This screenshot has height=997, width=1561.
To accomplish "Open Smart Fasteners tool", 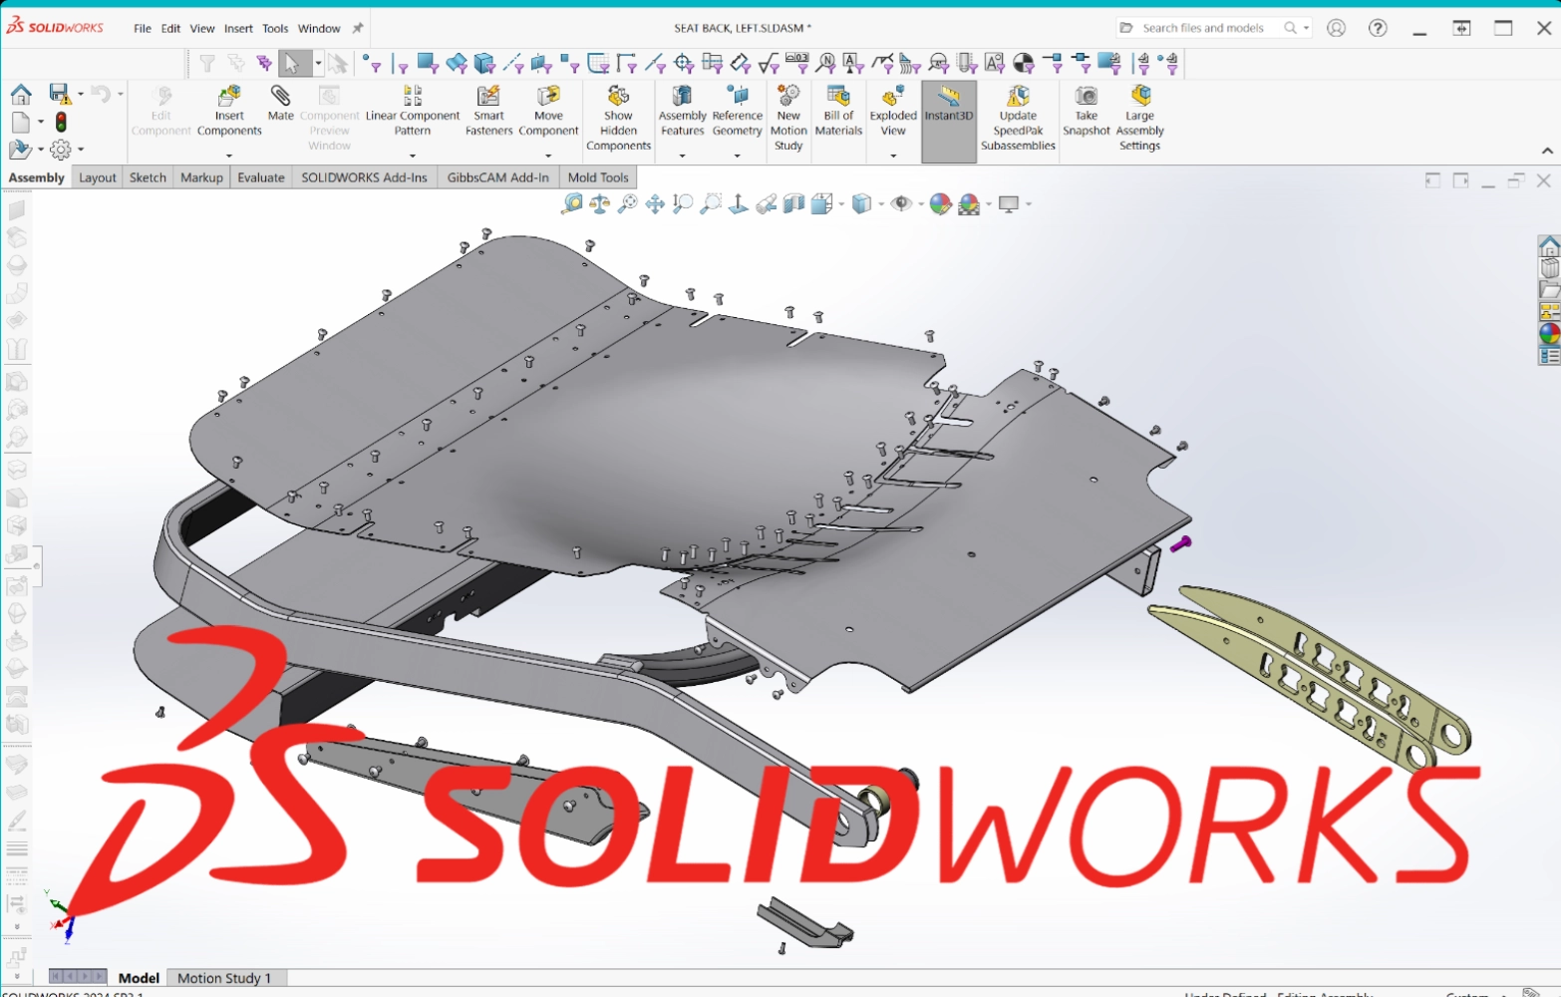I will (x=488, y=110).
